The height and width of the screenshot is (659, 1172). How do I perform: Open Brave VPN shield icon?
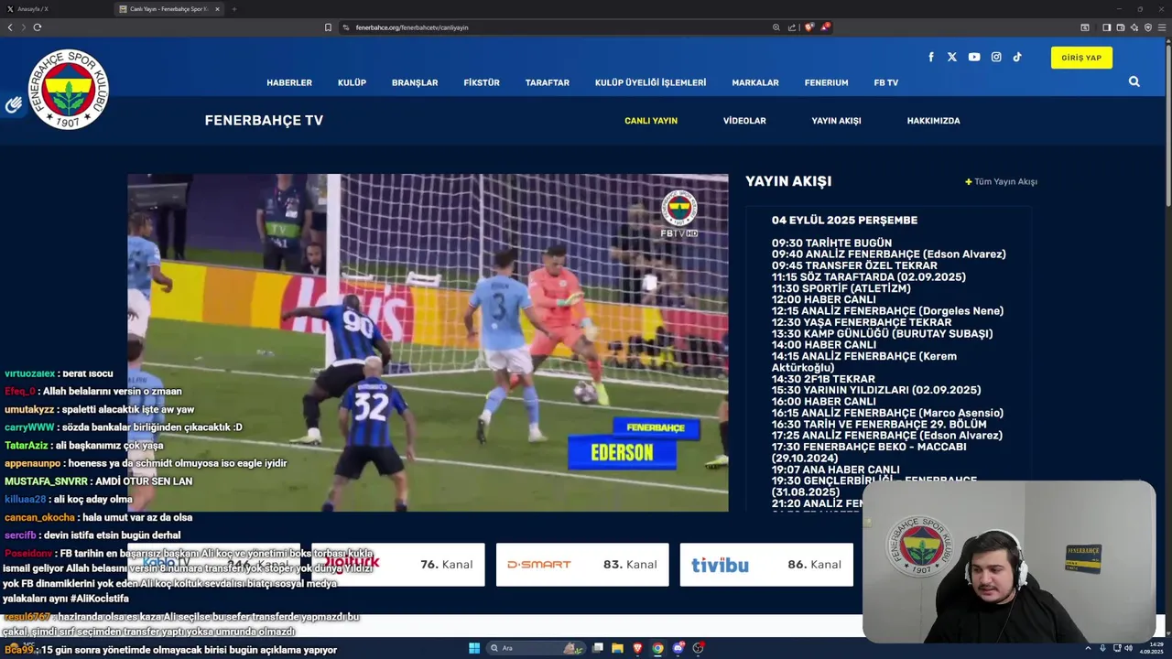tap(1148, 27)
